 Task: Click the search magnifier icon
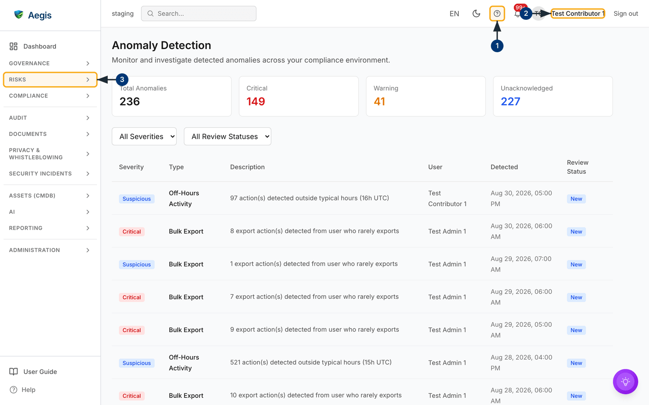(x=151, y=13)
